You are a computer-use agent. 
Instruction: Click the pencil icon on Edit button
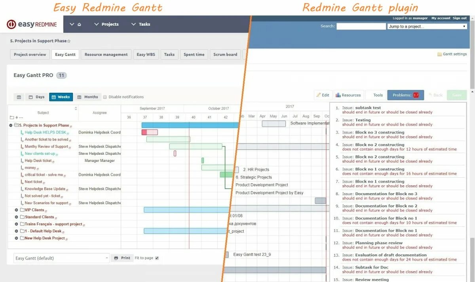click(319, 95)
